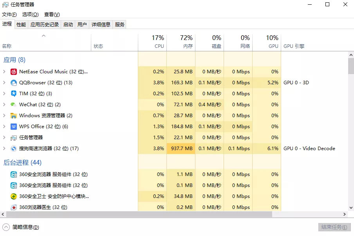This screenshot has height=236, width=354.
Task: Click the TIM app icon
Action: coord(14,94)
